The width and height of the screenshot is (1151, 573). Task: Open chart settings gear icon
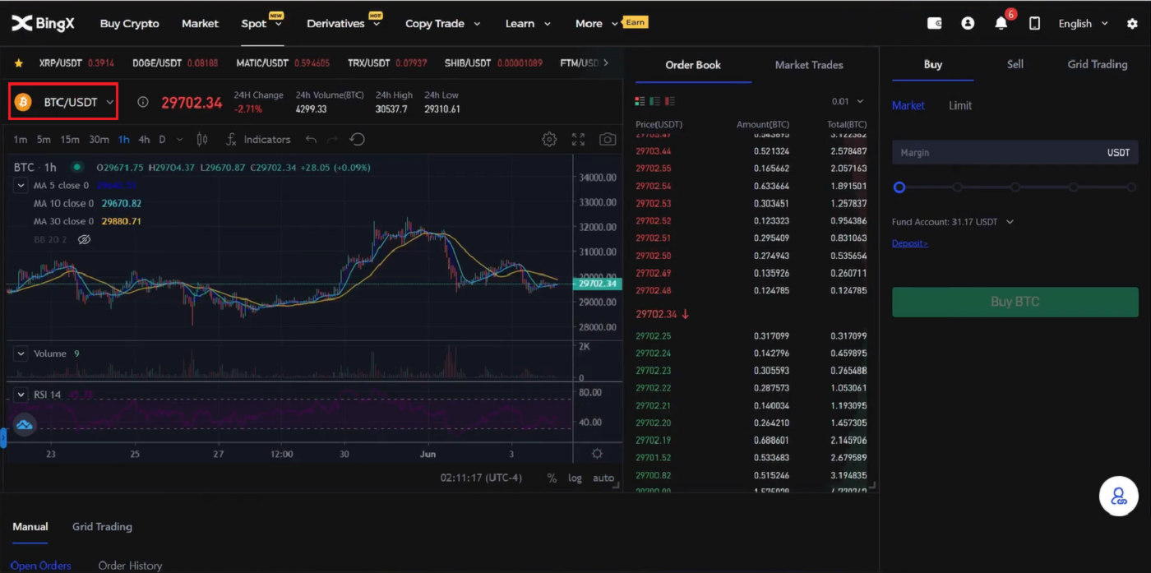coord(549,140)
